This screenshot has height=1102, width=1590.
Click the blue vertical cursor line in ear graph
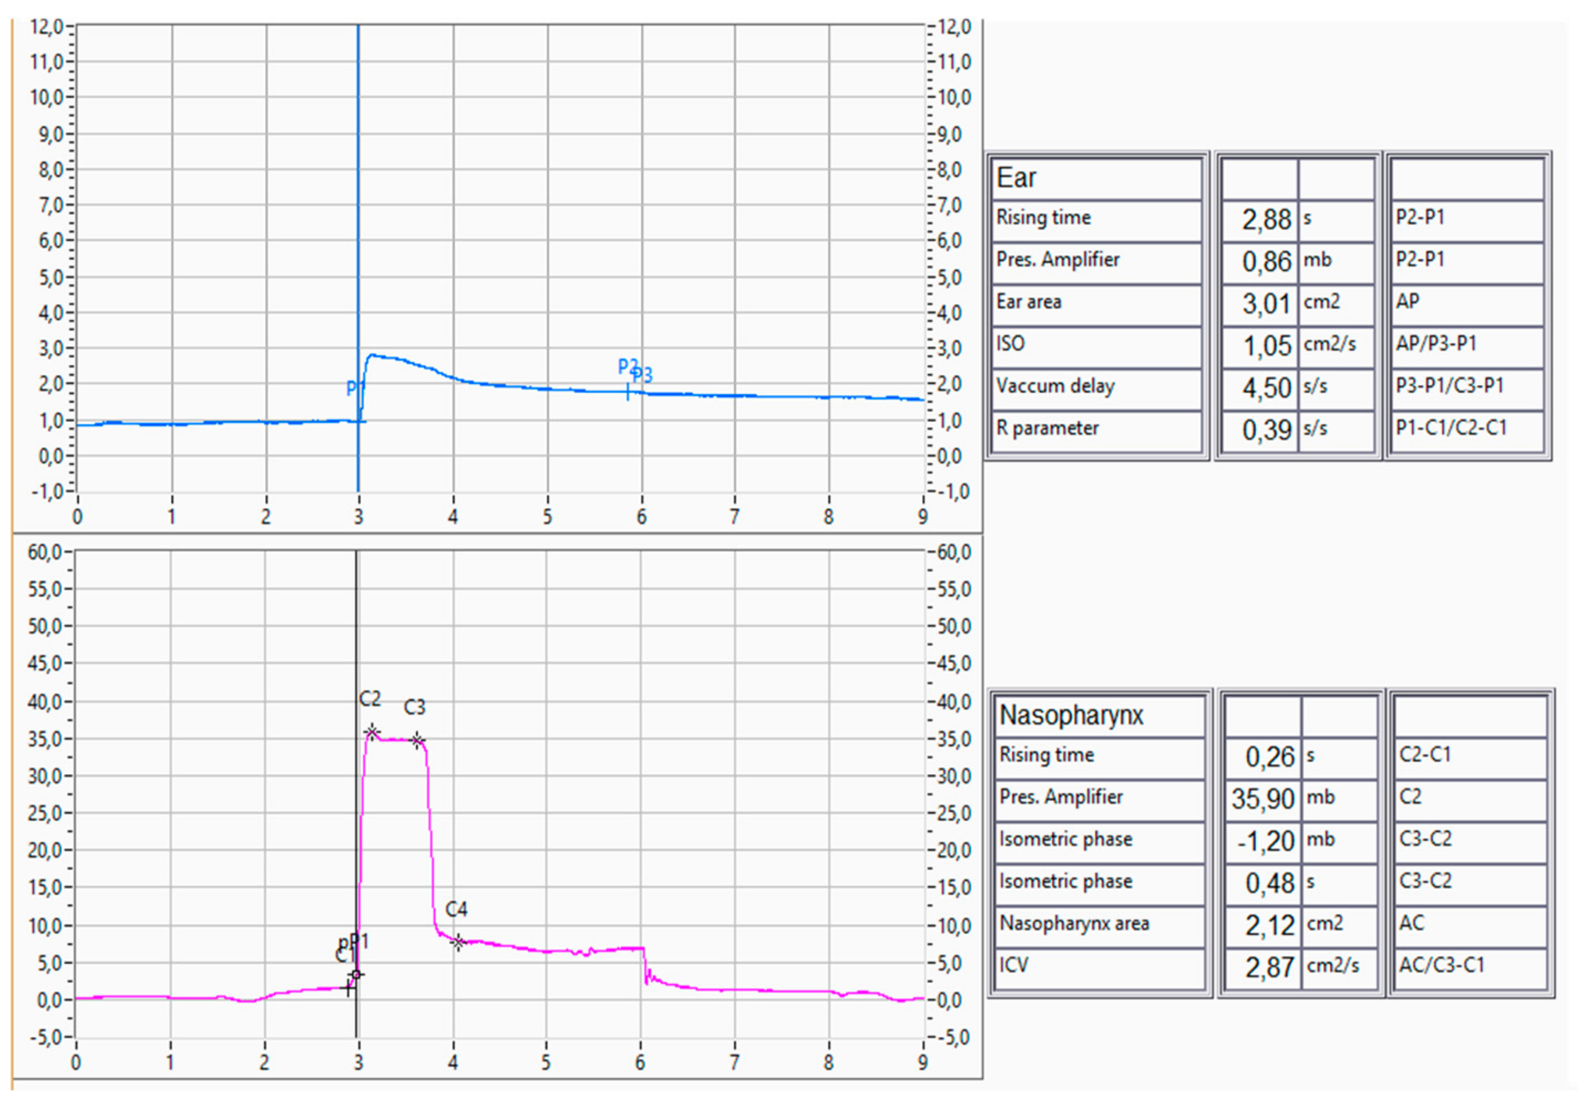point(358,207)
